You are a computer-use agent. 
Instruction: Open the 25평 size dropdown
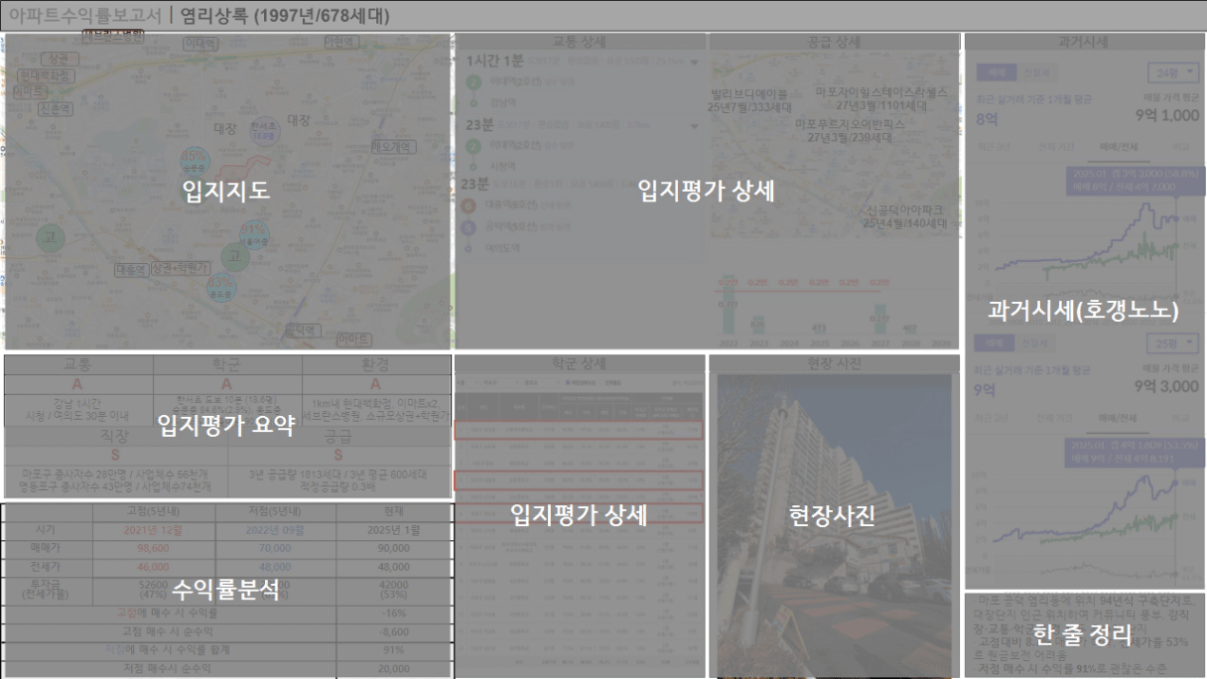(1173, 343)
